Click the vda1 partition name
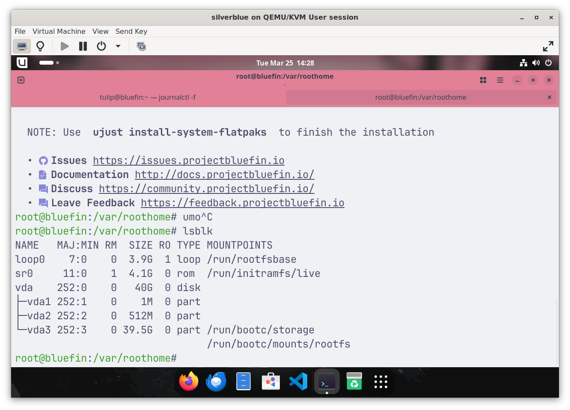Screen dimensions: 570x410 39,302
